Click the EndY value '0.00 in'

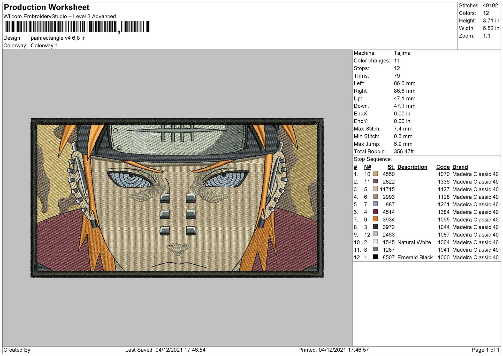402,121
